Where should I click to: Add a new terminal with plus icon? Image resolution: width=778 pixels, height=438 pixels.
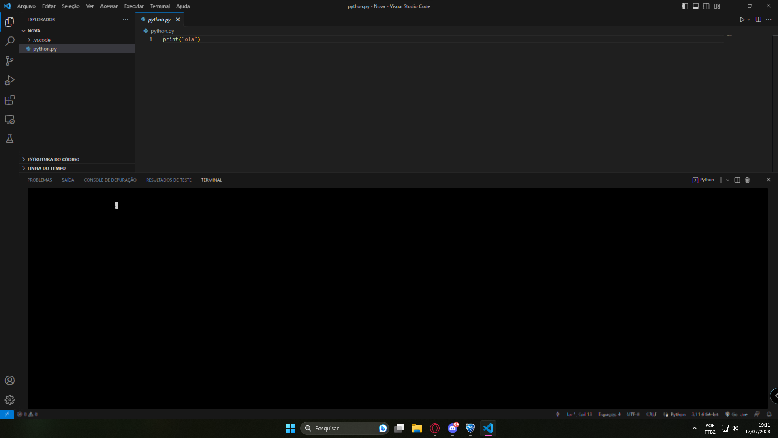tap(721, 180)
